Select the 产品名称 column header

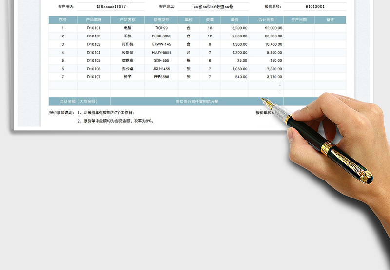tap(127, 20)
